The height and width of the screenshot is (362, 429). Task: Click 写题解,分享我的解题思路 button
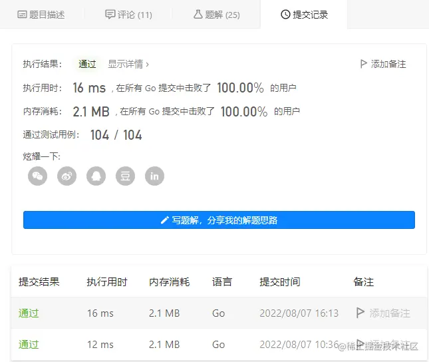[x=219, y=220]
